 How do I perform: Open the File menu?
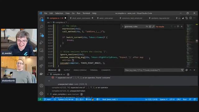click(x=46, y=13)
